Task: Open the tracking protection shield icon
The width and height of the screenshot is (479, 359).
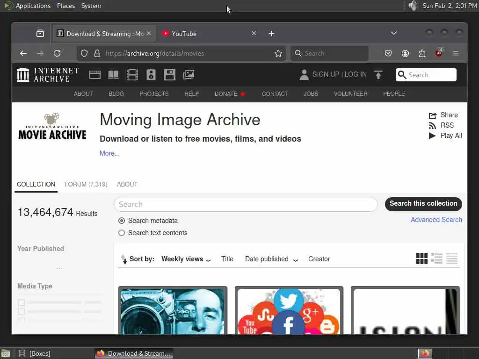Action: point(84,53)
